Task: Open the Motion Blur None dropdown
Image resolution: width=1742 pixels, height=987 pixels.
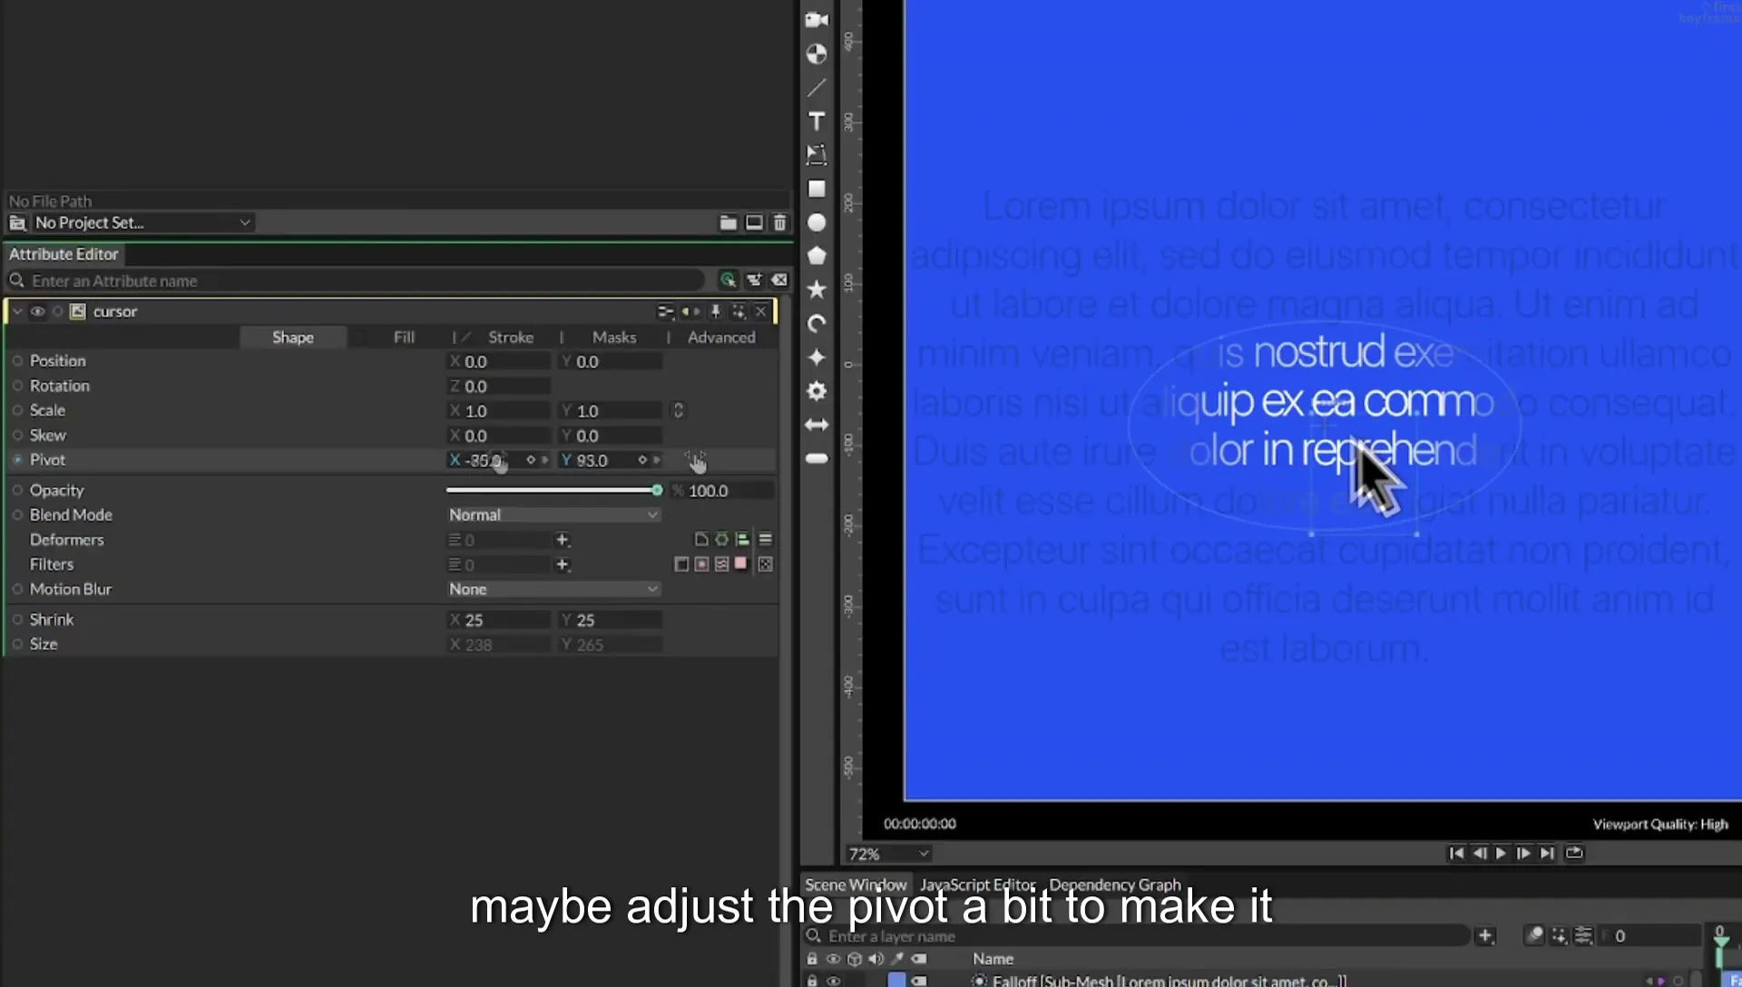Action: pos(553,589)
